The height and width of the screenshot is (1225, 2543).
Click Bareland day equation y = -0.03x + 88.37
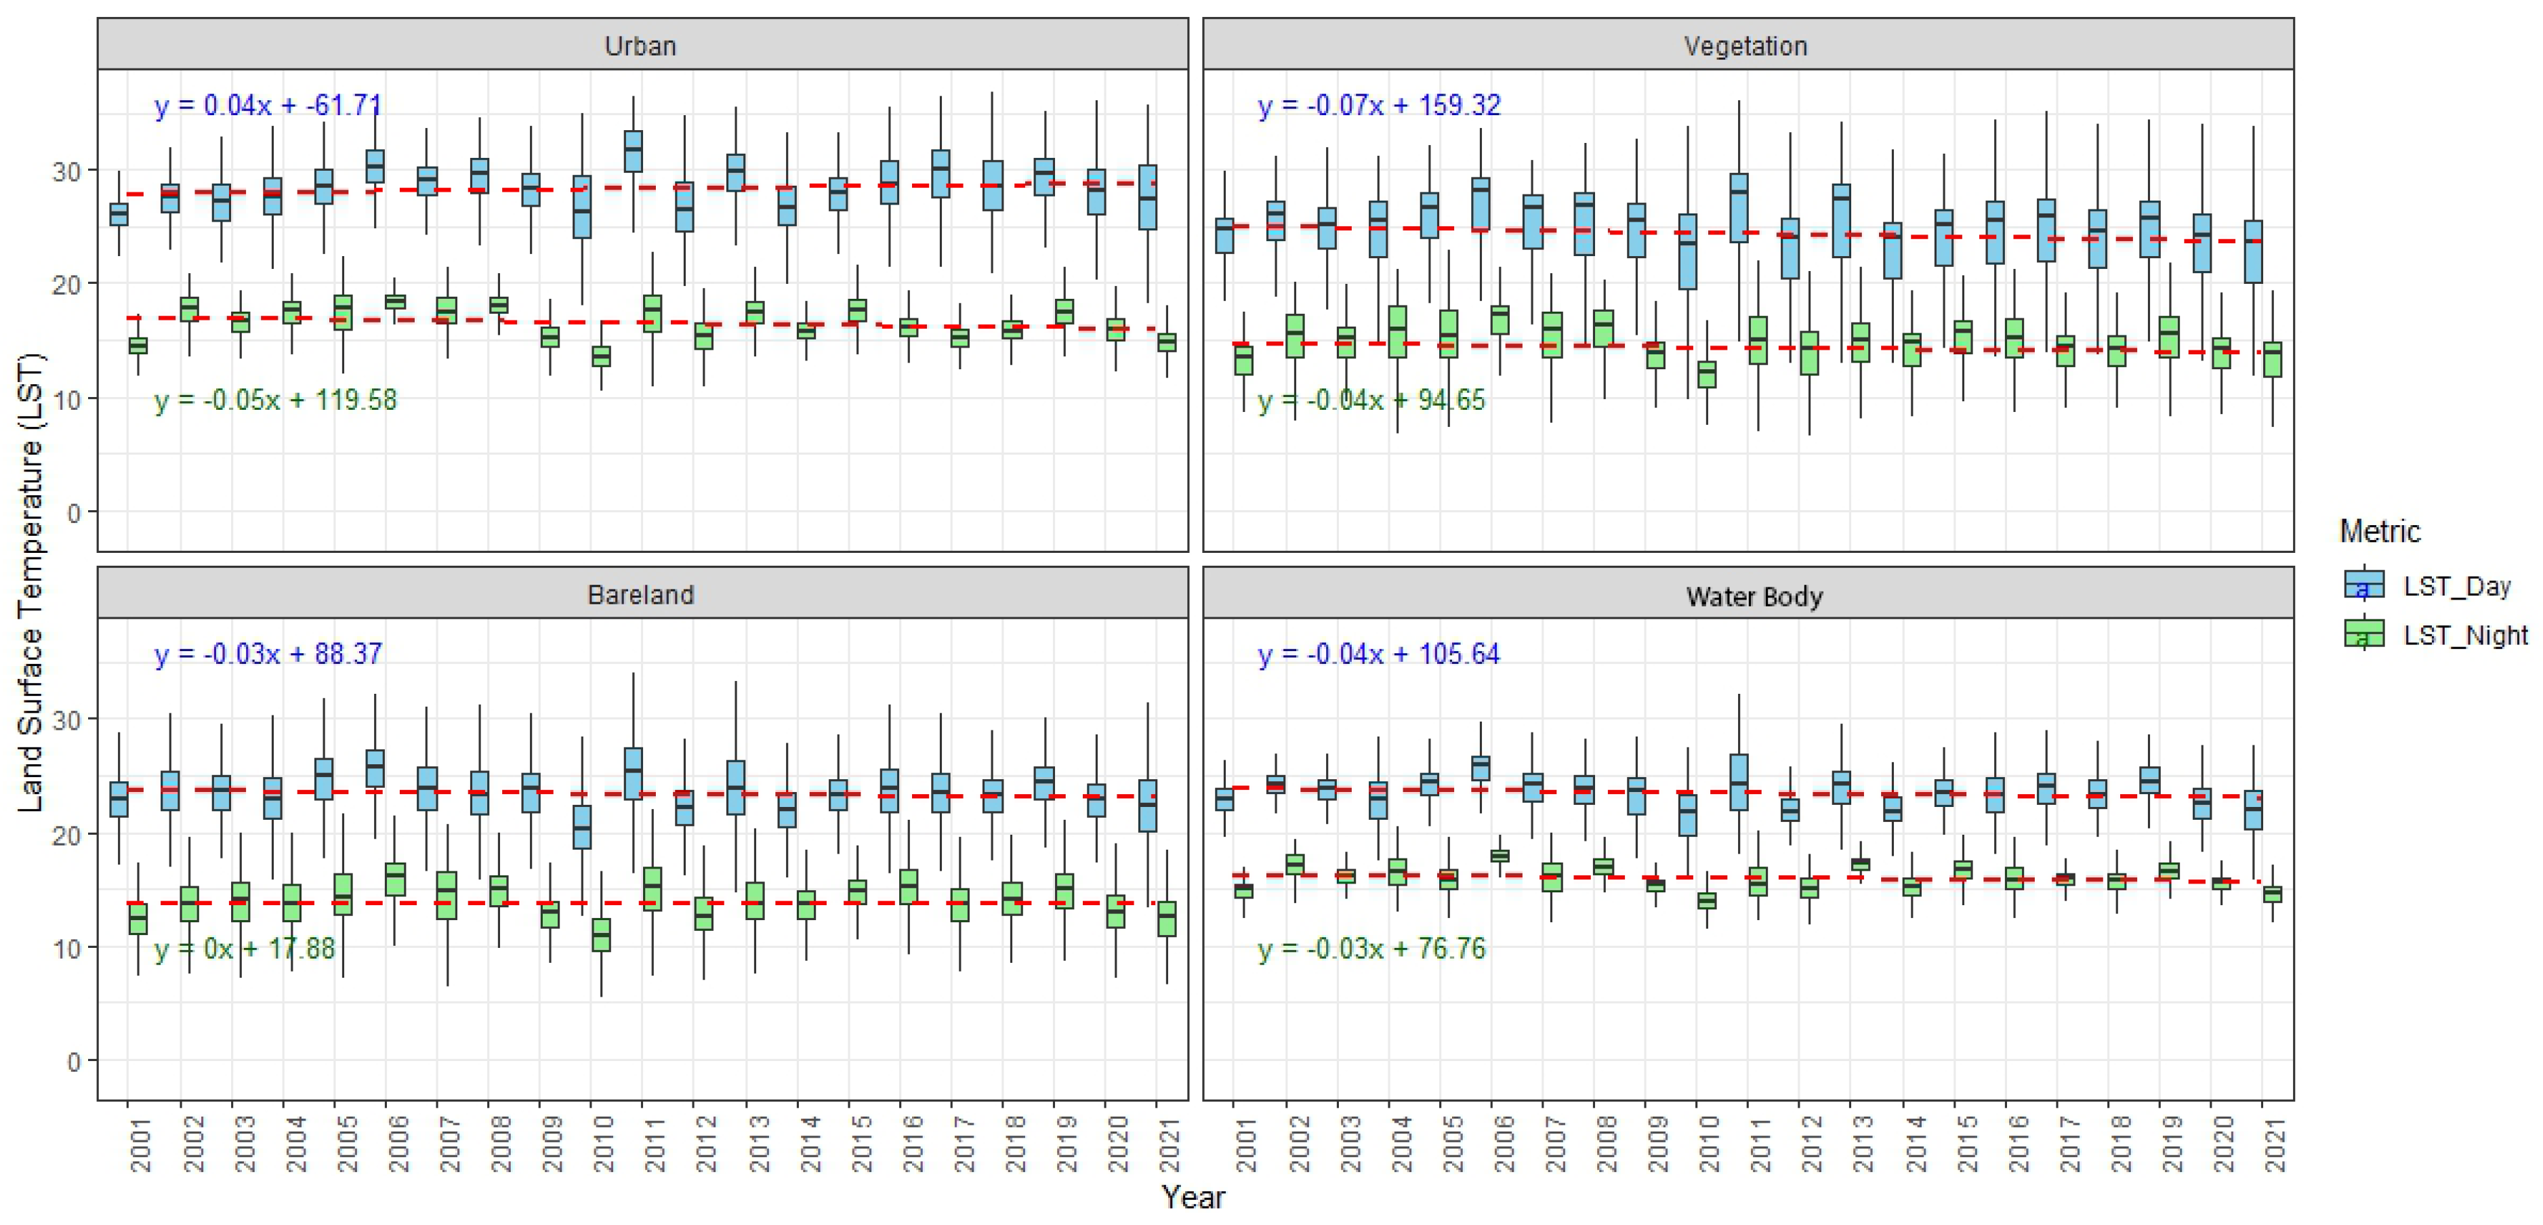point(268,653)
